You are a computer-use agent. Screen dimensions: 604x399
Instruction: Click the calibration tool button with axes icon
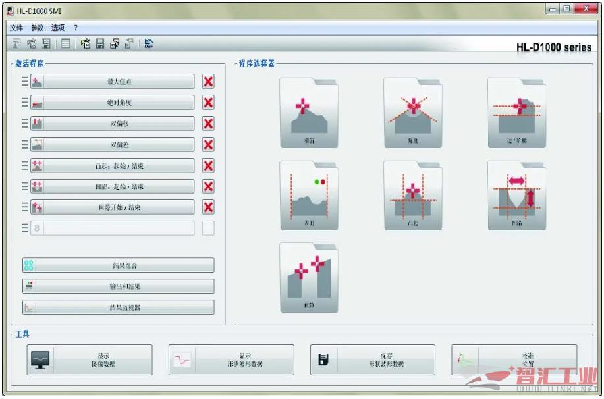514,359
